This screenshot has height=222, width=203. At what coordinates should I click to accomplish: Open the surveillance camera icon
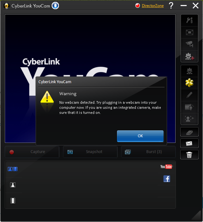[189, 45]
